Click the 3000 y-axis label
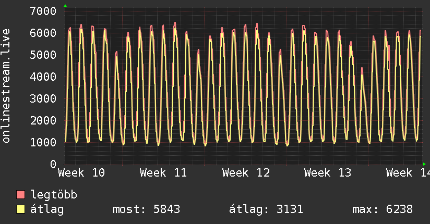Viewport: 430px width, 224px height. (x=43, y=98)
